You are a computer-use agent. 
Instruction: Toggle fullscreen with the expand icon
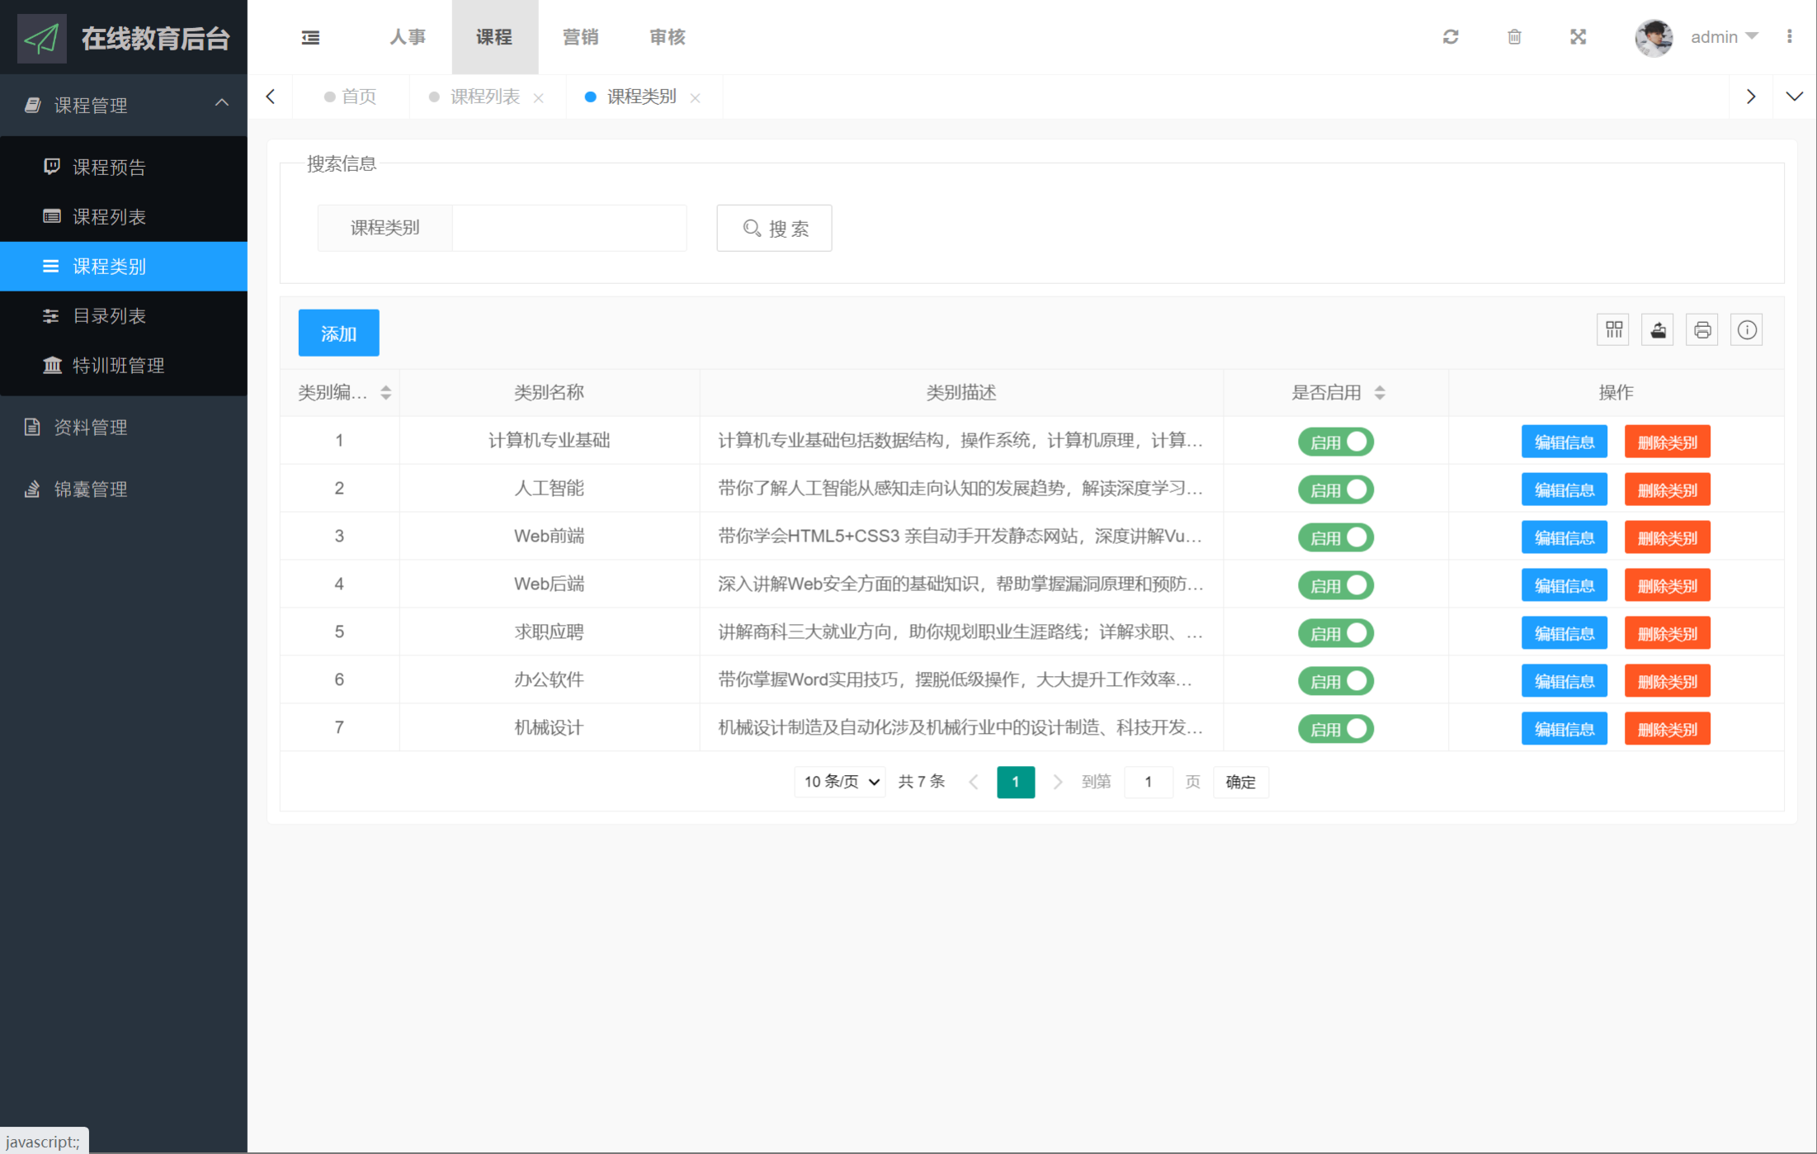click(1578, 37)
